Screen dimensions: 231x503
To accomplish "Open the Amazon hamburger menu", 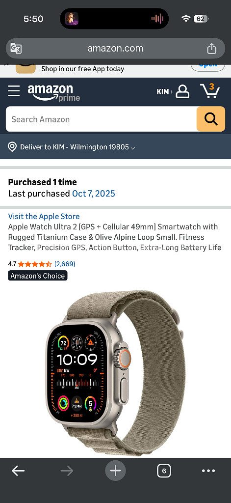I will 14,91.
